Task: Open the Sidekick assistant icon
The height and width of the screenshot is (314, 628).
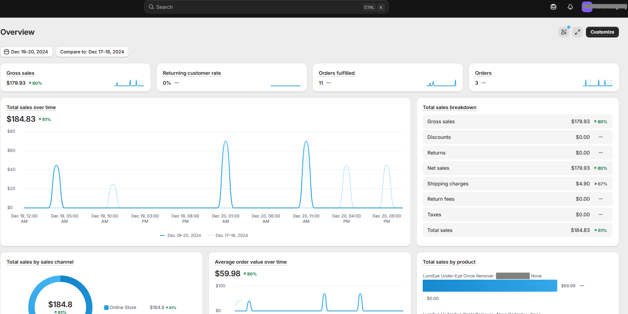Action: (553, 7)
